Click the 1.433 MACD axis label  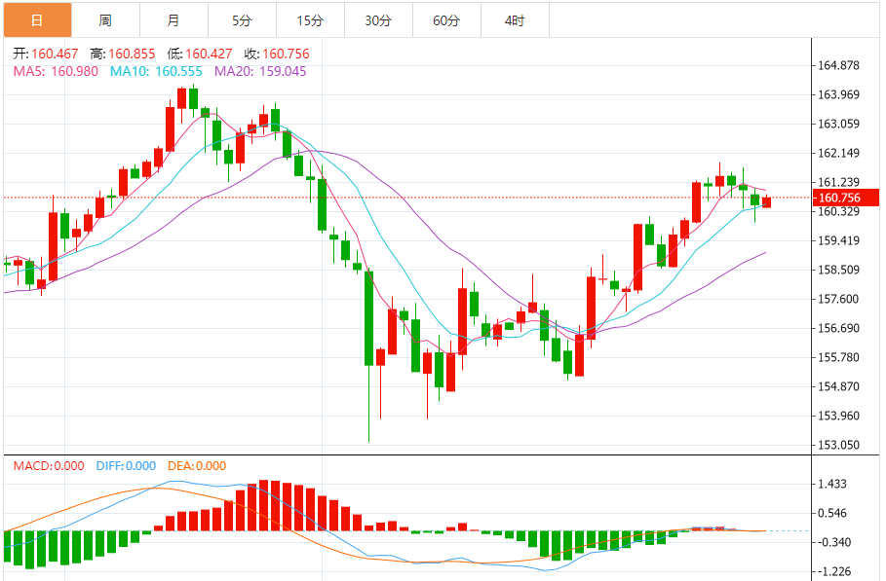click(x=833, y=484)
